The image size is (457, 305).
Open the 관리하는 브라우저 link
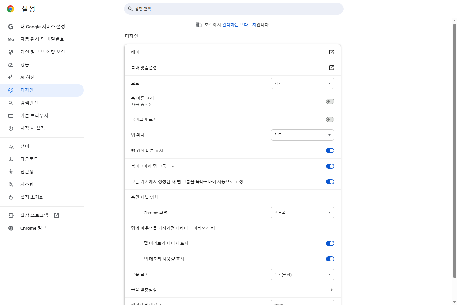tap(239, 25)
